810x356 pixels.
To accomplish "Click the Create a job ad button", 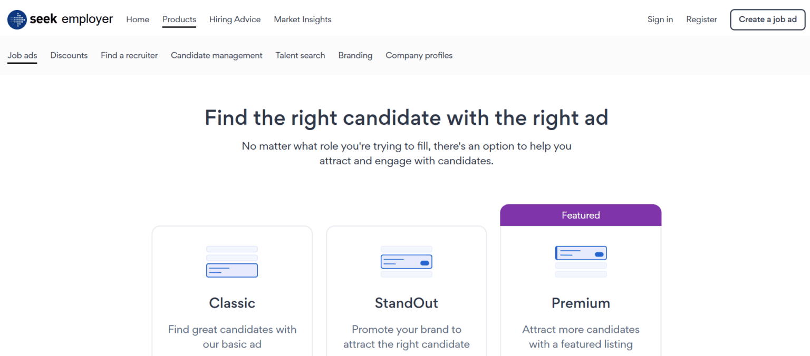I will pos(767,19).
